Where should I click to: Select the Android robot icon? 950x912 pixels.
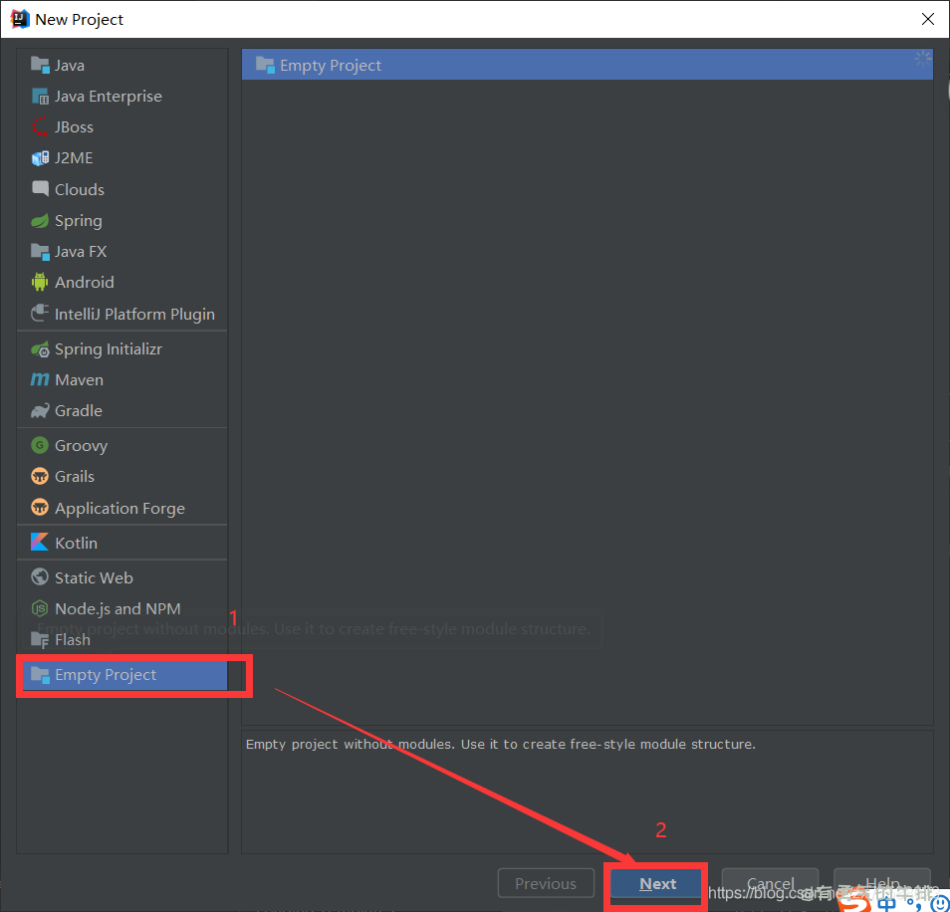point(40,283)
